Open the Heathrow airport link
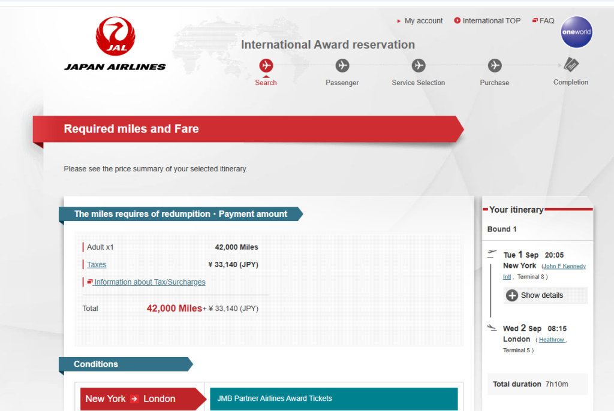This screenshot has height=411, width=614. (551, 339)
